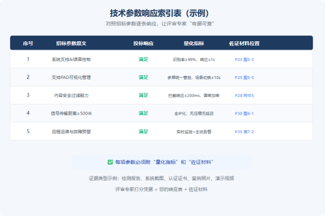Select cell 支持PAD可视化管理
This screenshot has width=325, height=216.
(x=71, y=77)
